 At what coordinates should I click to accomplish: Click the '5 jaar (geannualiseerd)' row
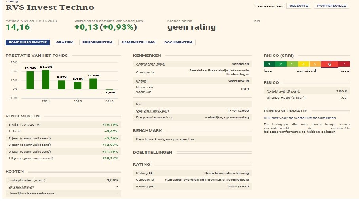pos(63,151)
